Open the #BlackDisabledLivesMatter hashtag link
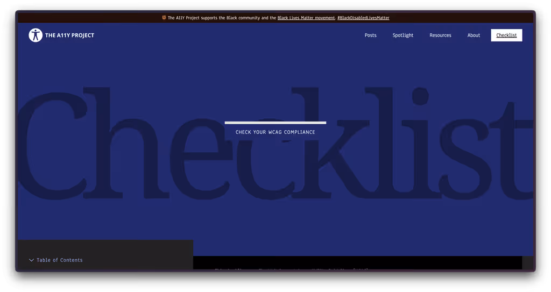The image size is (551, 292). 363,18
